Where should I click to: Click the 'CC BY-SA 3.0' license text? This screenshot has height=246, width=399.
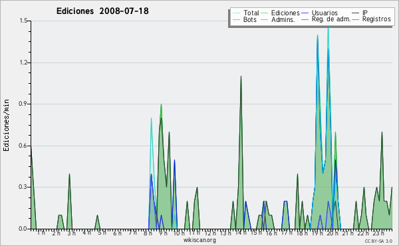pos(378,241)
